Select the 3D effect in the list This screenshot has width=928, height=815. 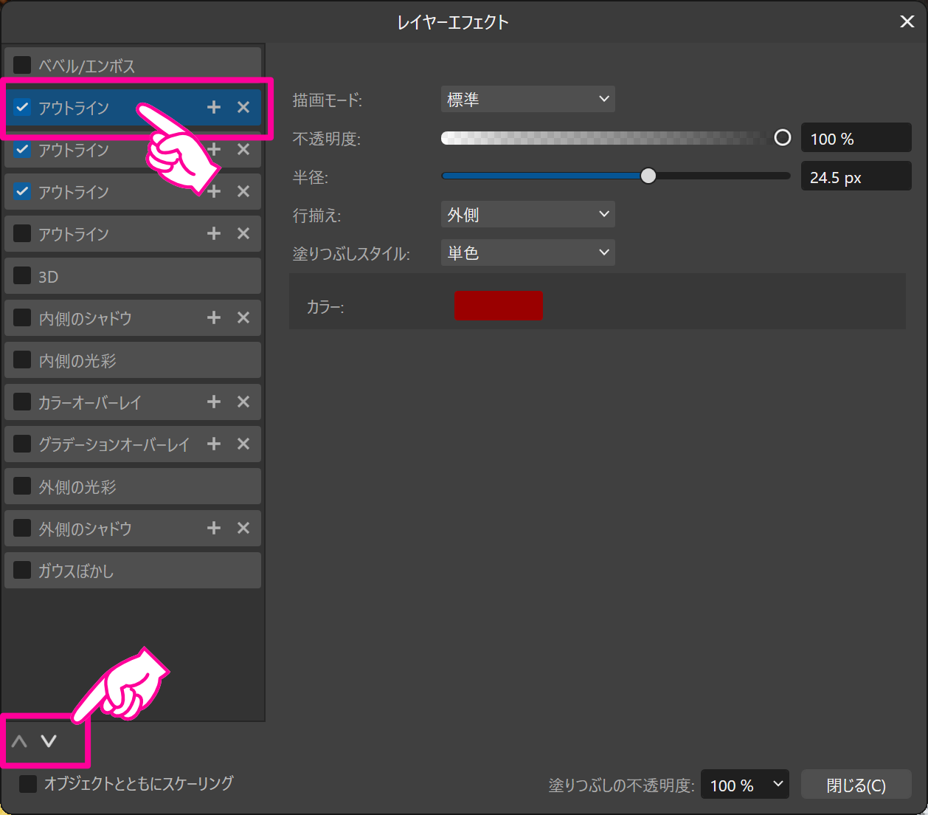tap(133, 277)
